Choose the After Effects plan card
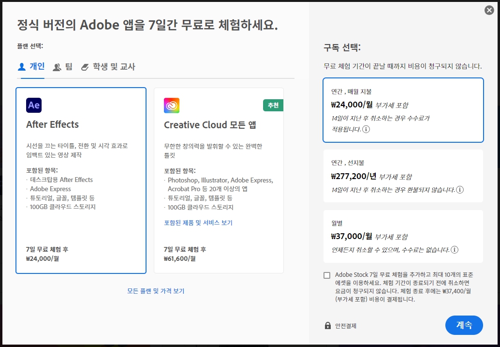Image resolution: width=500 pixels, height=347 pixels. point(81,181)
